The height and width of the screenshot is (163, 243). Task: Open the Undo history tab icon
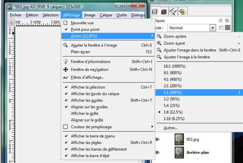click(182, 11)
